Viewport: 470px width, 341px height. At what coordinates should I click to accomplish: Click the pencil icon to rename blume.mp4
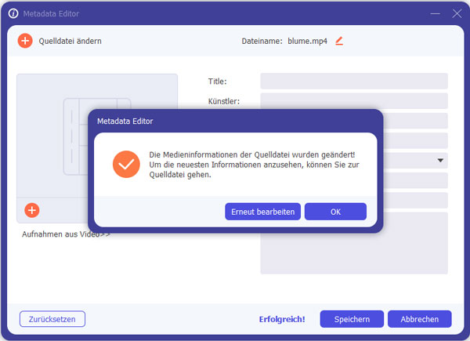(x=339, y=41)
